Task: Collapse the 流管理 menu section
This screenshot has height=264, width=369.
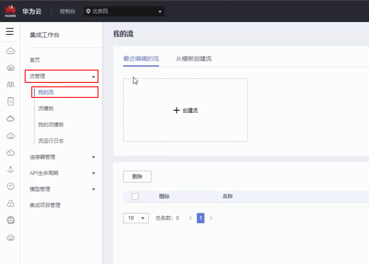Action: 62,76
